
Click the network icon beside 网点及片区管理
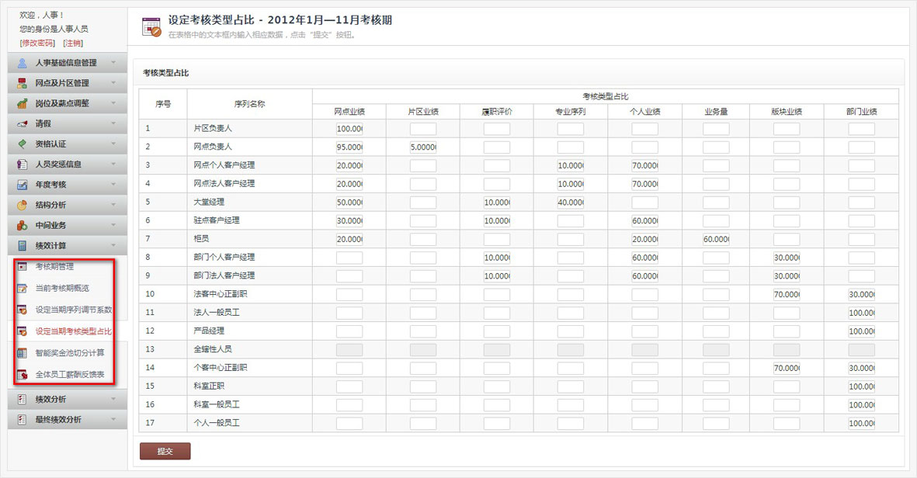(23, 83)
